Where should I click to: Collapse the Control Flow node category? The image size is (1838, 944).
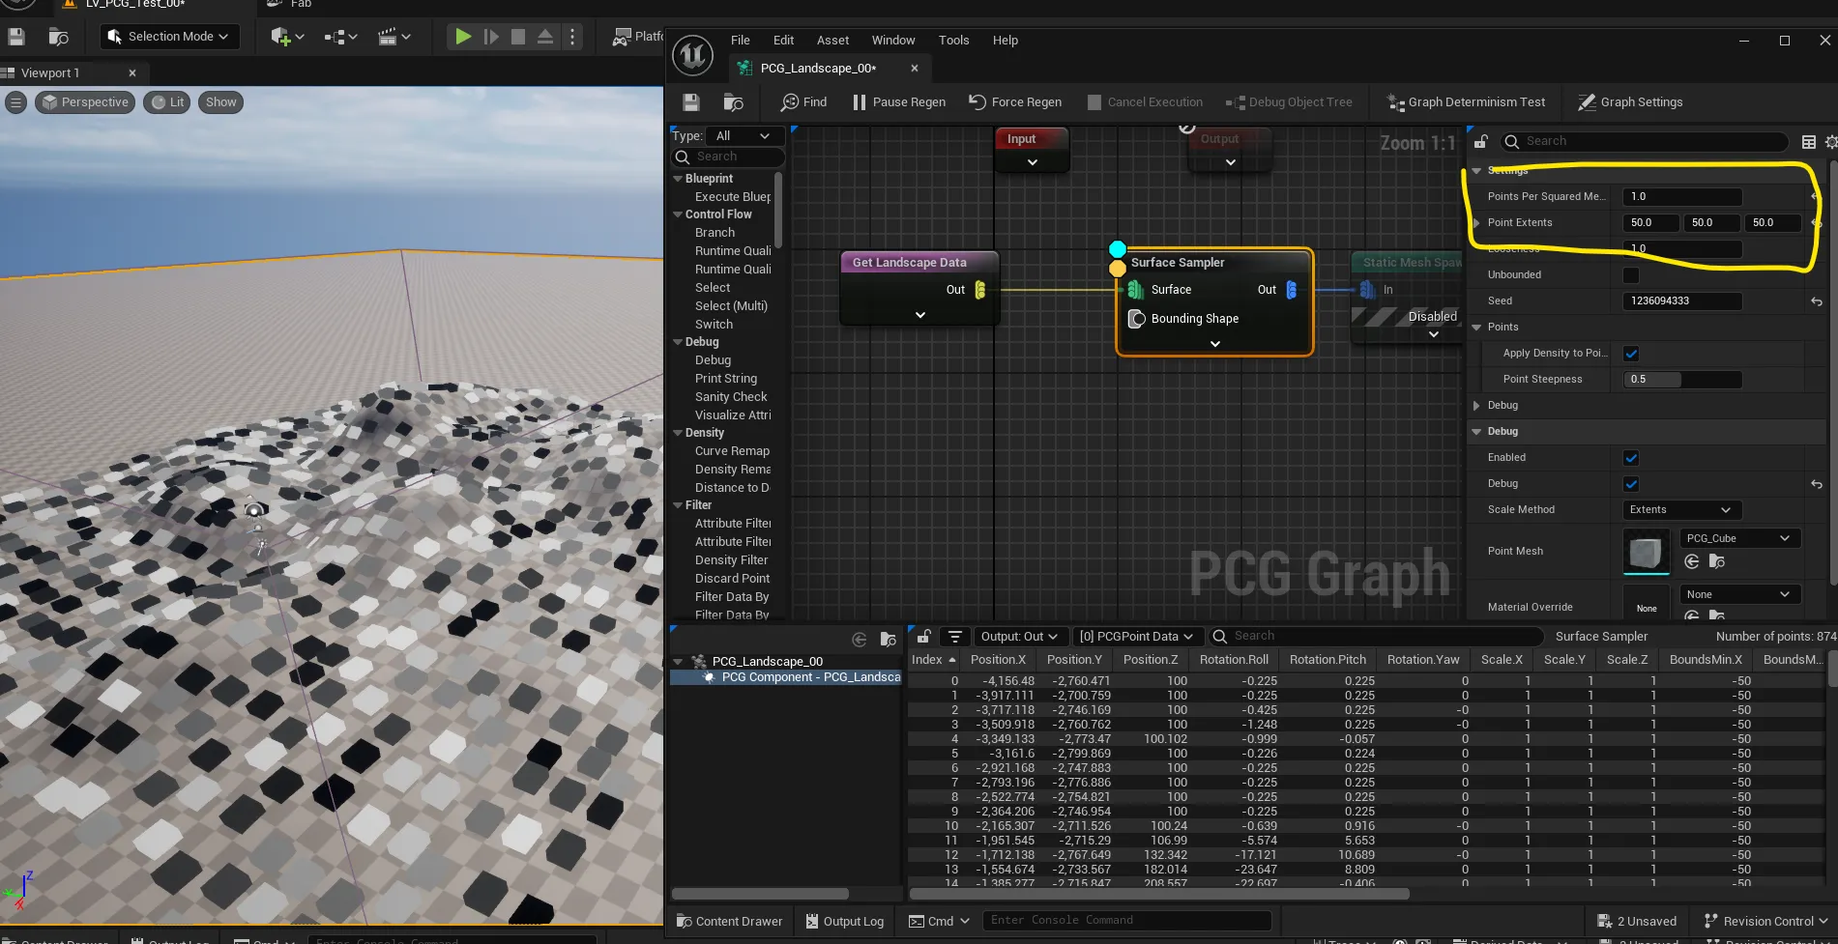pyautogui.click(x=678, y=215)
